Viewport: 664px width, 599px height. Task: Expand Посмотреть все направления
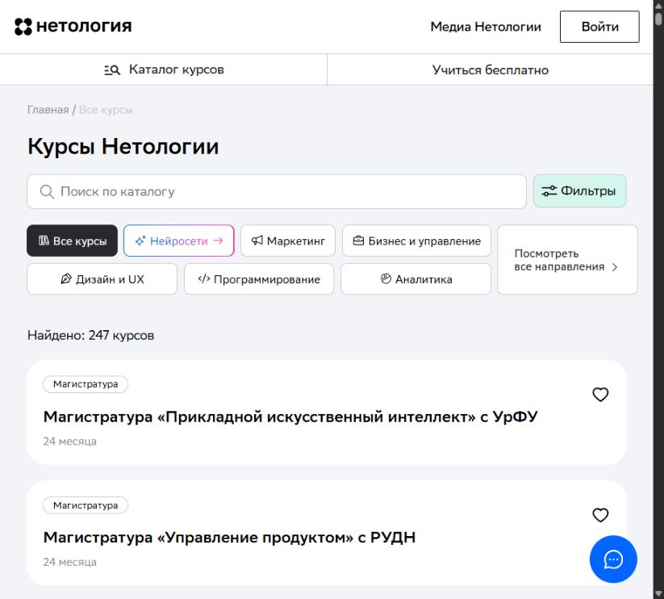tap(567, 260)
